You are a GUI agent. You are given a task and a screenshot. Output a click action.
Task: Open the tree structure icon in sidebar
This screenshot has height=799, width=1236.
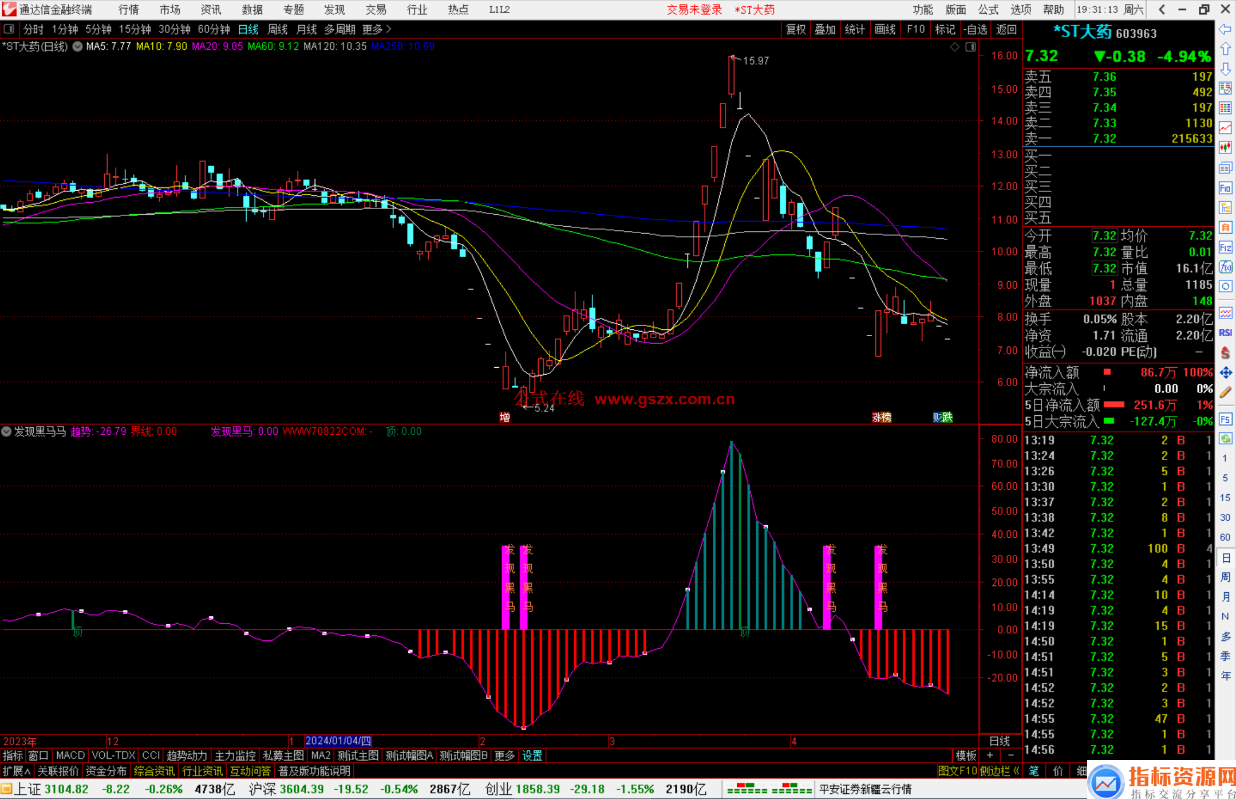[x=1225, y=207]
